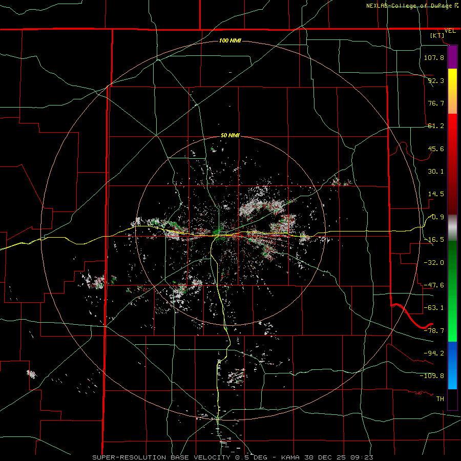Click the purple segment of the color bar
This screenshot has width=461, height=461.
point(452,57)
